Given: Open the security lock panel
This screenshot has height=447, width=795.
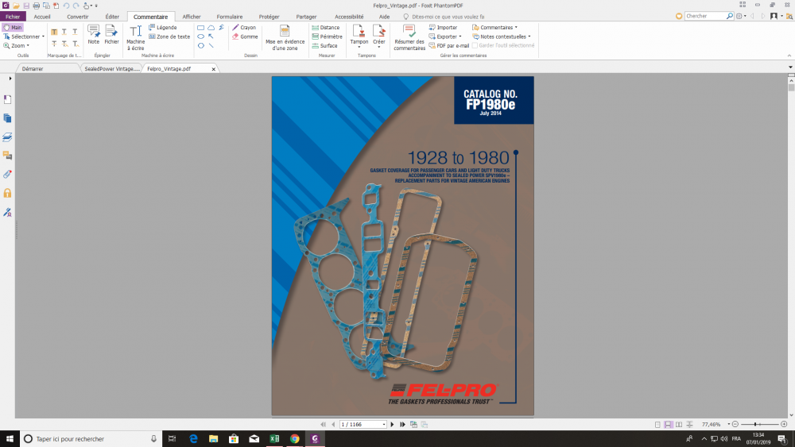Looking at the screenshot, I should tap(8, 193).
